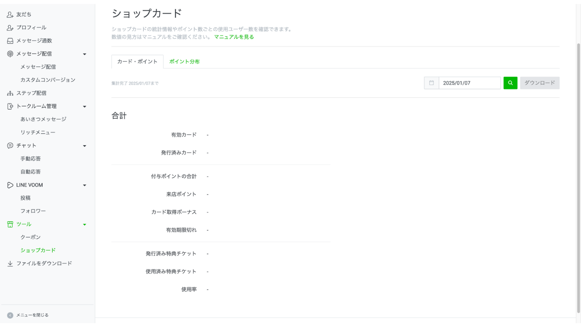The height and width of the screenshot is (327, 581).
Task: Click the friends (友だち) sidebar icon
Action: click(10, 14)
